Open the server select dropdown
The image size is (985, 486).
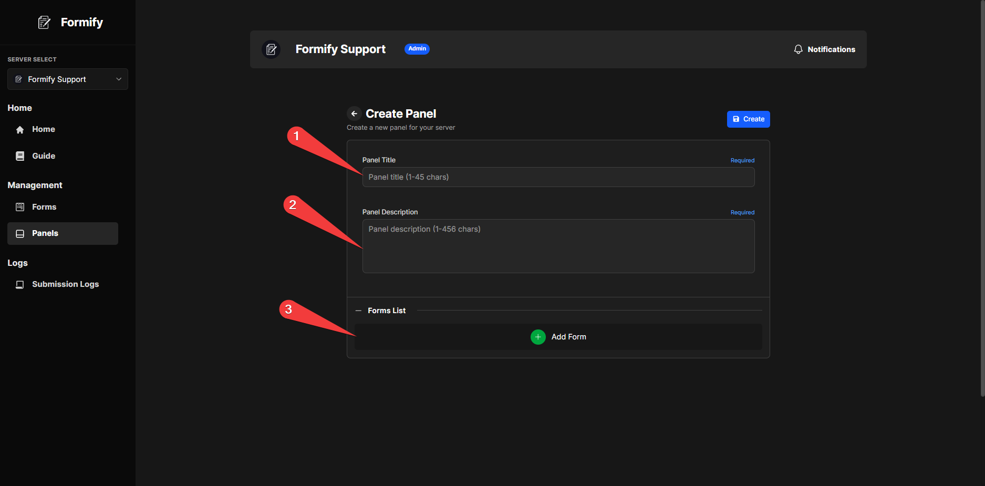67,79
